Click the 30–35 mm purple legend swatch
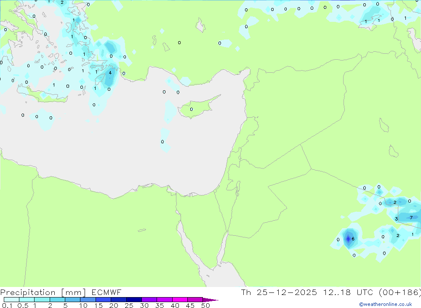421x308 pixels. click(x=149, y=300)
